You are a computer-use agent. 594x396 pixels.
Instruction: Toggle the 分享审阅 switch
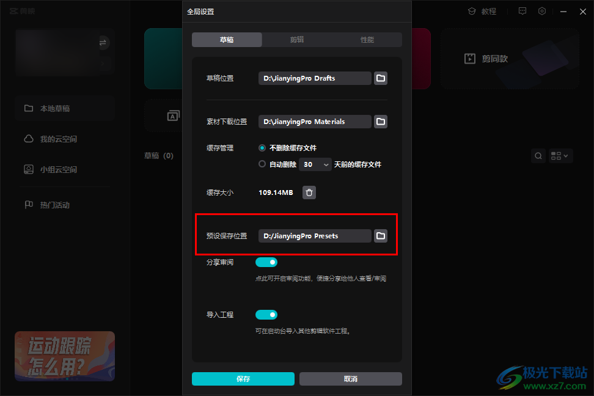[266, 262]
